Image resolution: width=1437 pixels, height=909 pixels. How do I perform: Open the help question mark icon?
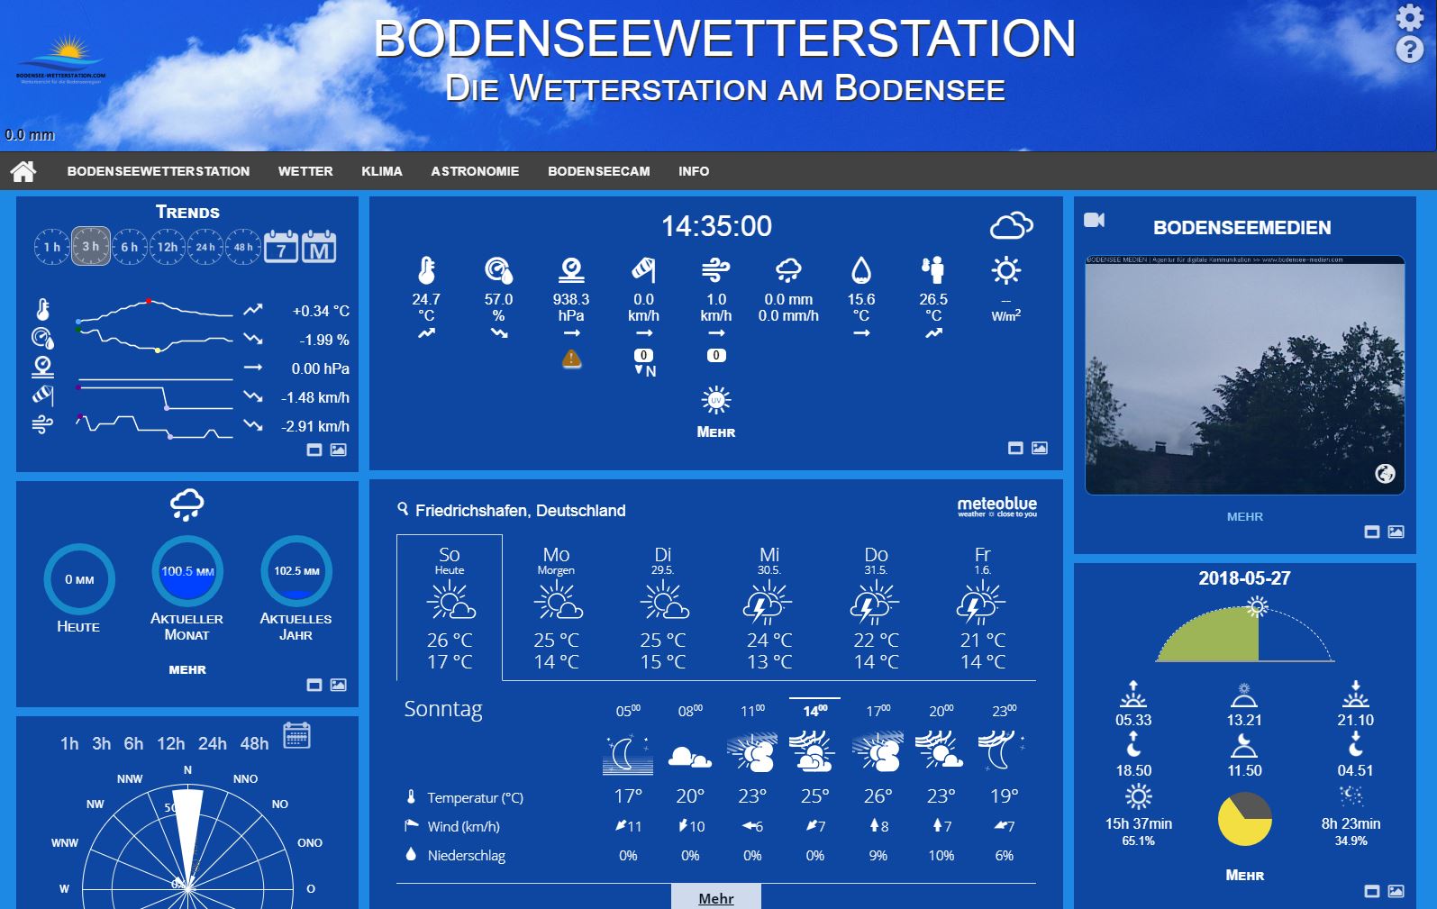tap(1409, 50)
